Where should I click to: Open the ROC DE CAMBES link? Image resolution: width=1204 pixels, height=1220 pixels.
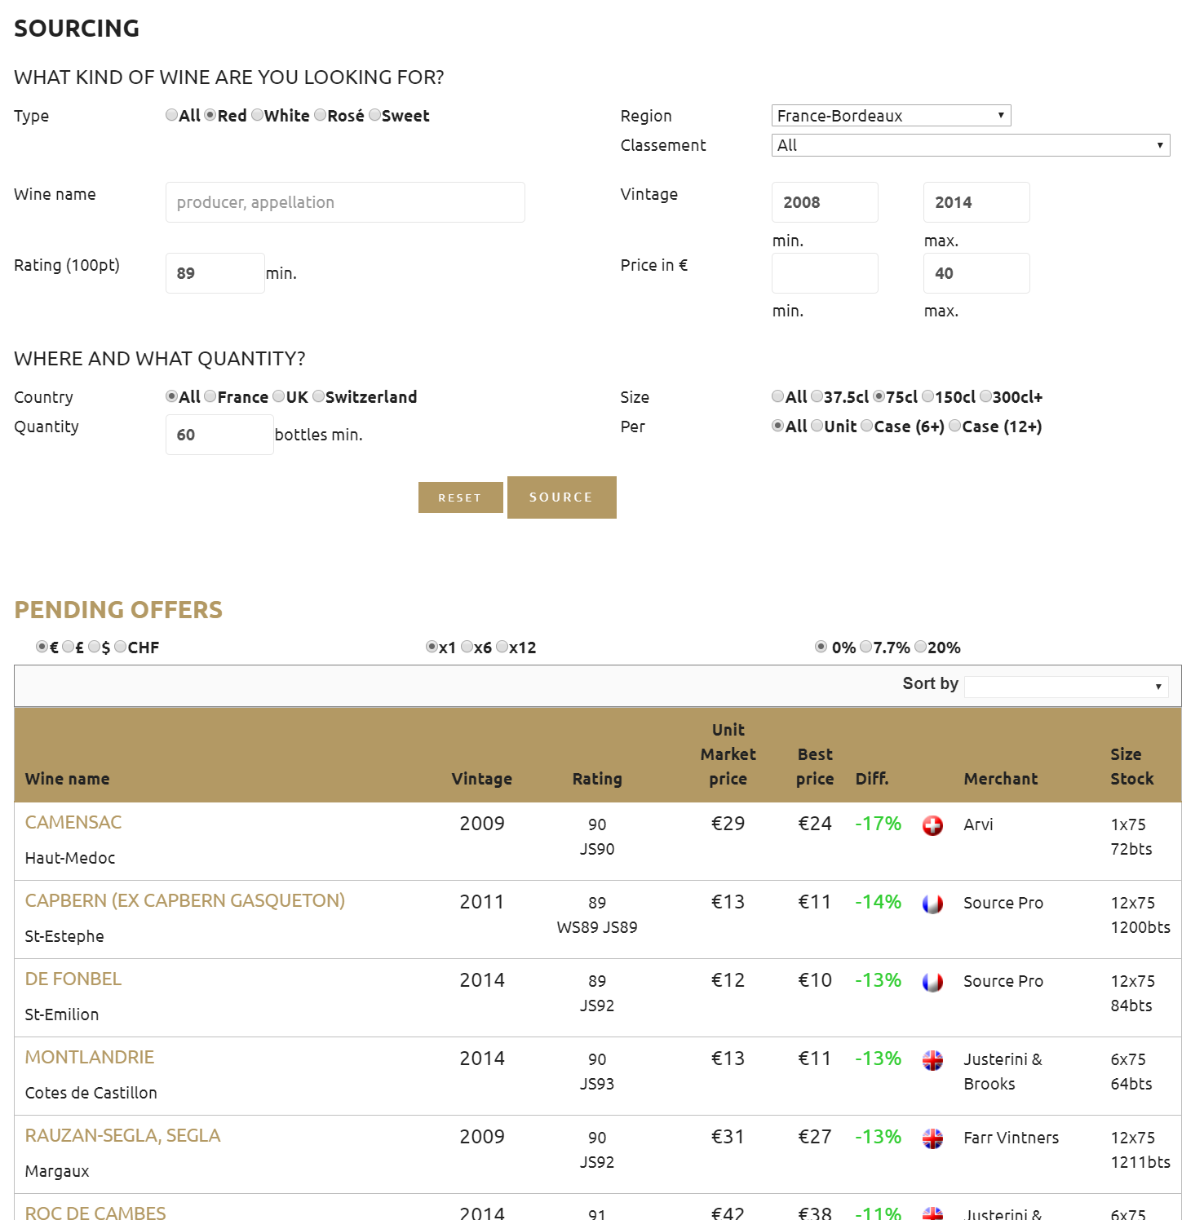pos(95,1212)
